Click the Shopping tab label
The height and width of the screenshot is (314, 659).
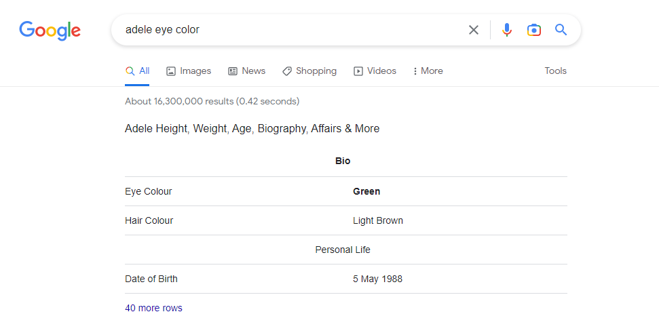[316, 71]
